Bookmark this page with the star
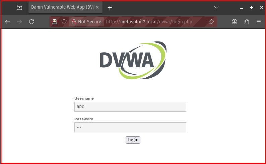266x164 pixels. (211, 22)
